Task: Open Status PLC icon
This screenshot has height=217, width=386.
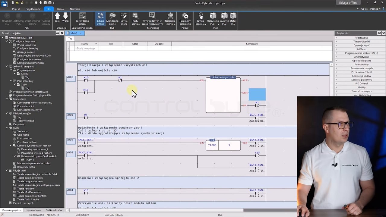Action: pyautogui.click(x=233, y=19)
